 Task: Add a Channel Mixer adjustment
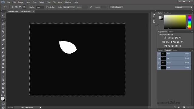tap(178, 42)
